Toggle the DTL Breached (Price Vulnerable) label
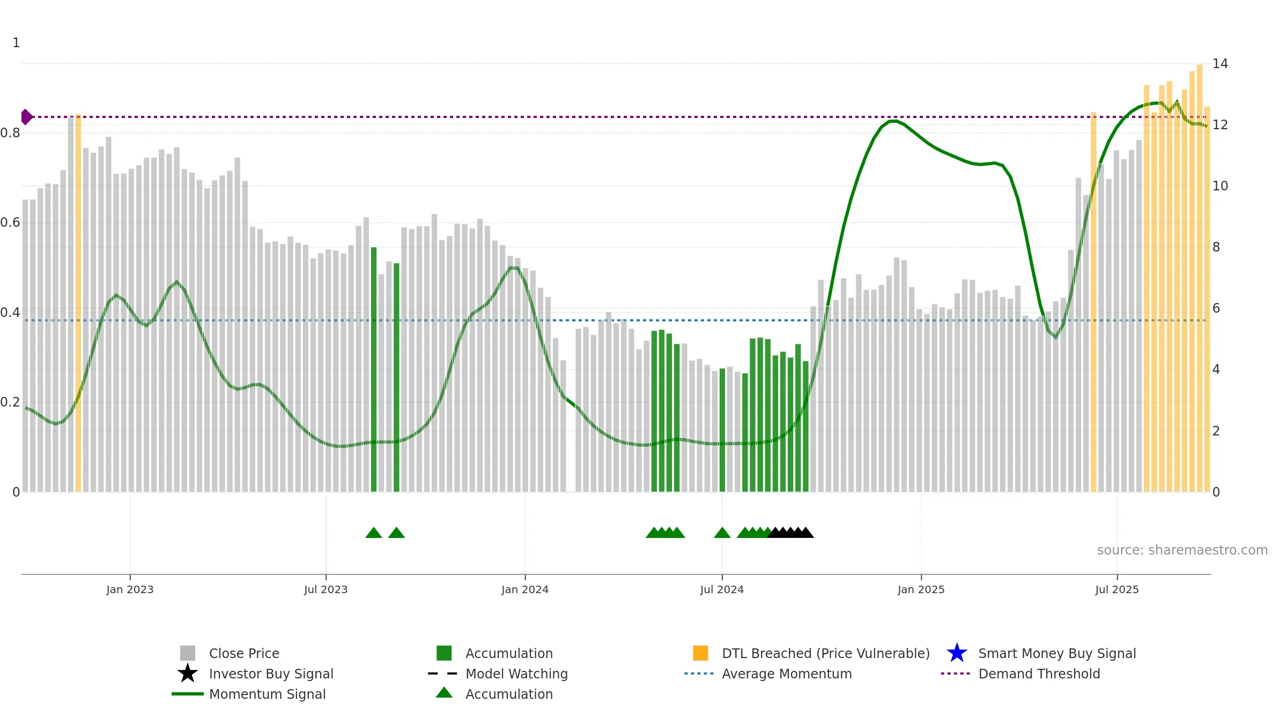 pos(826,653)
